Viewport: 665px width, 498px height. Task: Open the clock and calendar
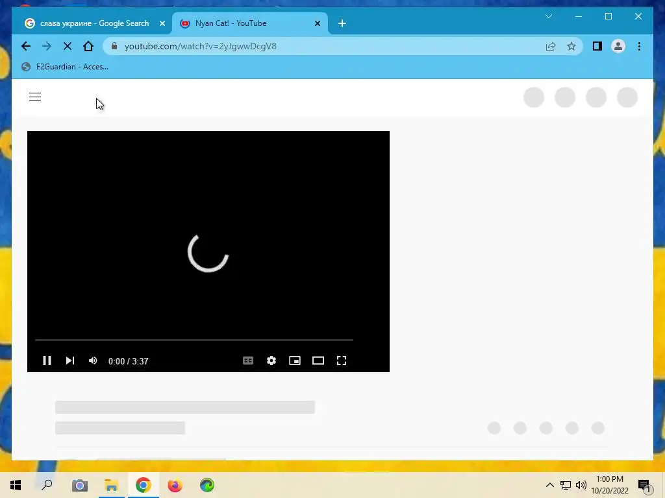coord(610,485)
